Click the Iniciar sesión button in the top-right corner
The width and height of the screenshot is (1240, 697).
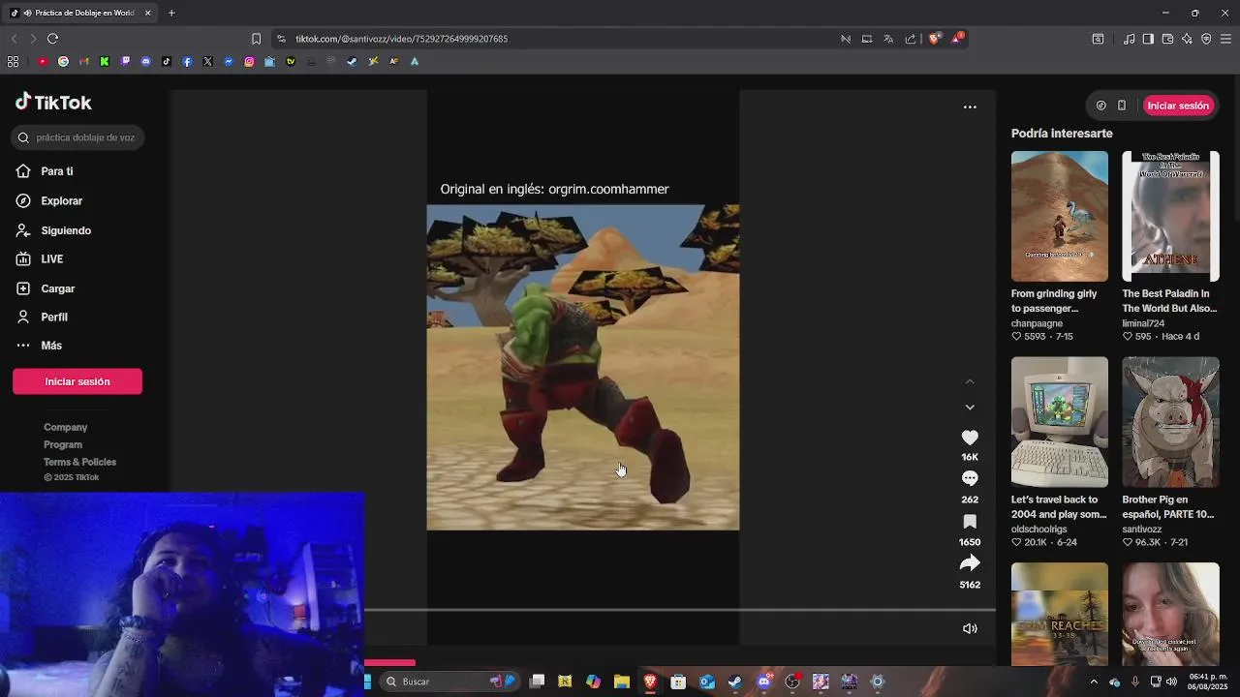[x=1178, y=106]
